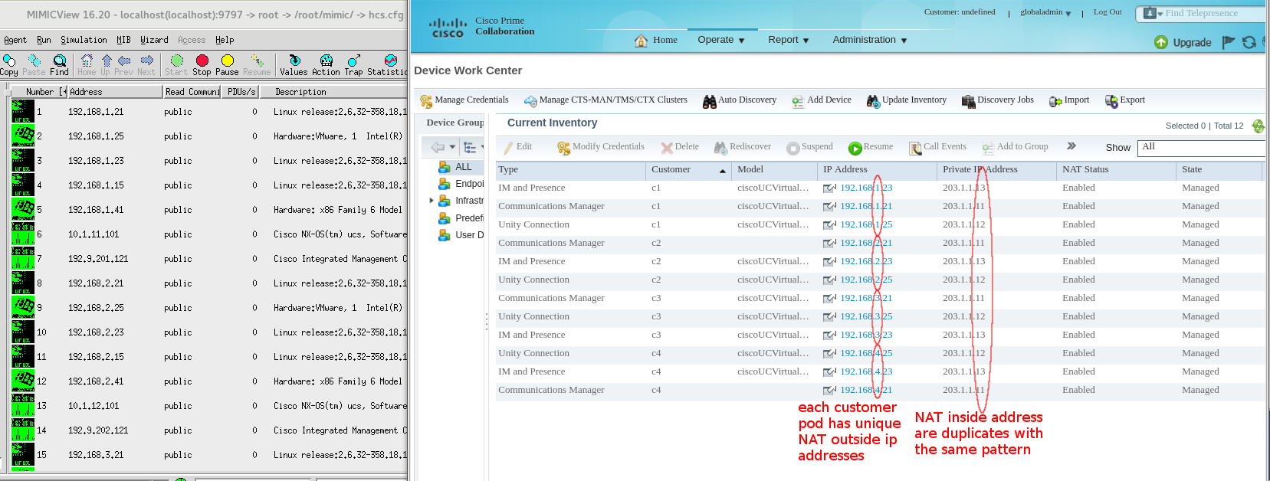Sort inventory by NAT Status column
The height and width of the screenshot is (481, 1270).
(x=1115, y=170)
